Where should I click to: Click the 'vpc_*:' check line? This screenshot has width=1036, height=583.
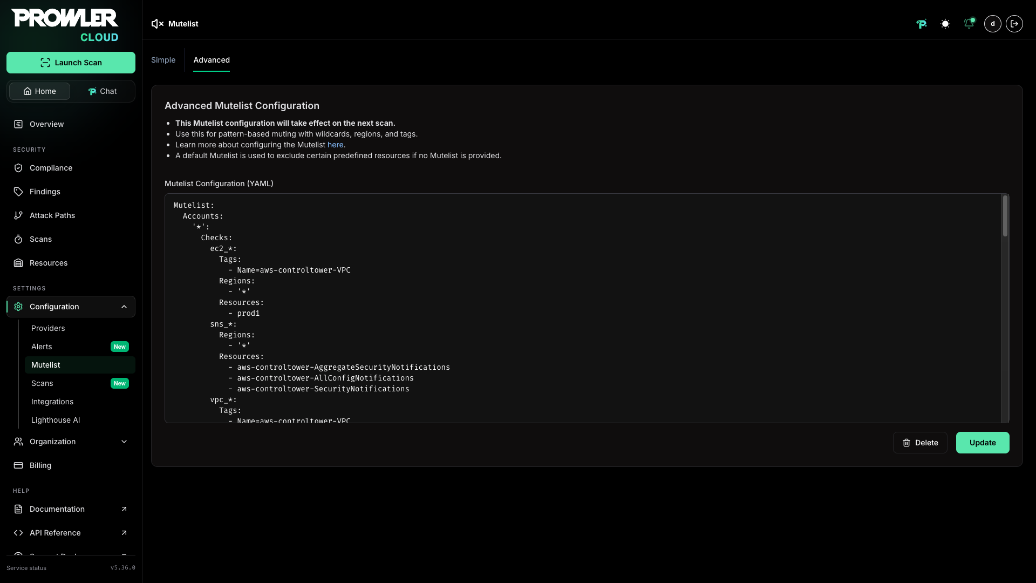click(x=223, y=399)
